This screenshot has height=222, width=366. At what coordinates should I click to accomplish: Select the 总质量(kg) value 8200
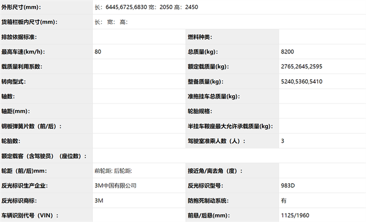point(287,52)
